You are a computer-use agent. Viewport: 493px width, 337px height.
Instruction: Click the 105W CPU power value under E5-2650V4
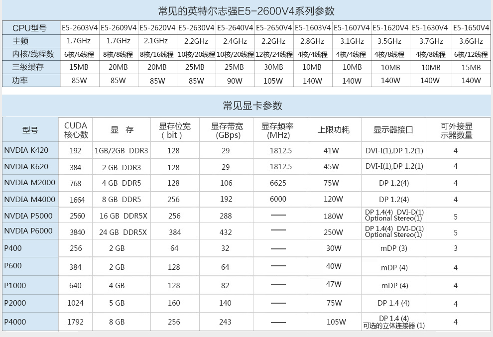point(273,81)
